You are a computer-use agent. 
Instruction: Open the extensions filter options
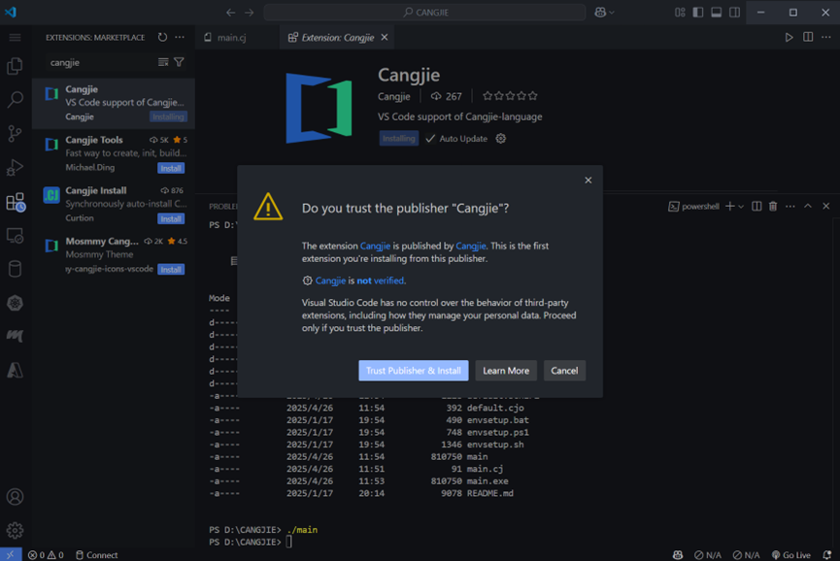tap(179, 63)
